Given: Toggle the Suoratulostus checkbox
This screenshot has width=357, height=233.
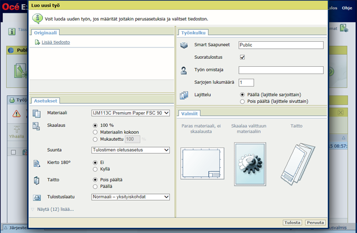Looking at the screenshot, I should [242, 57].
